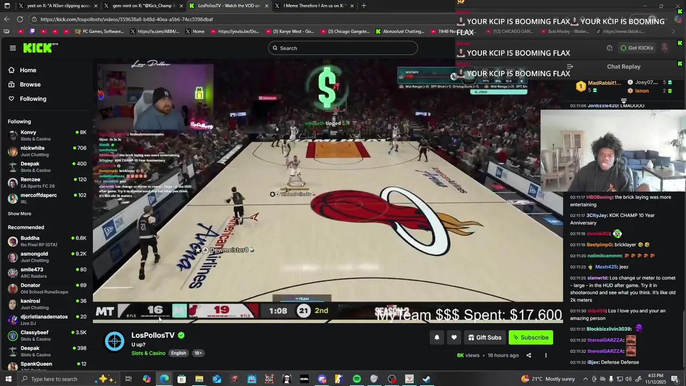Click the KICK logo

tap(40, 48)
